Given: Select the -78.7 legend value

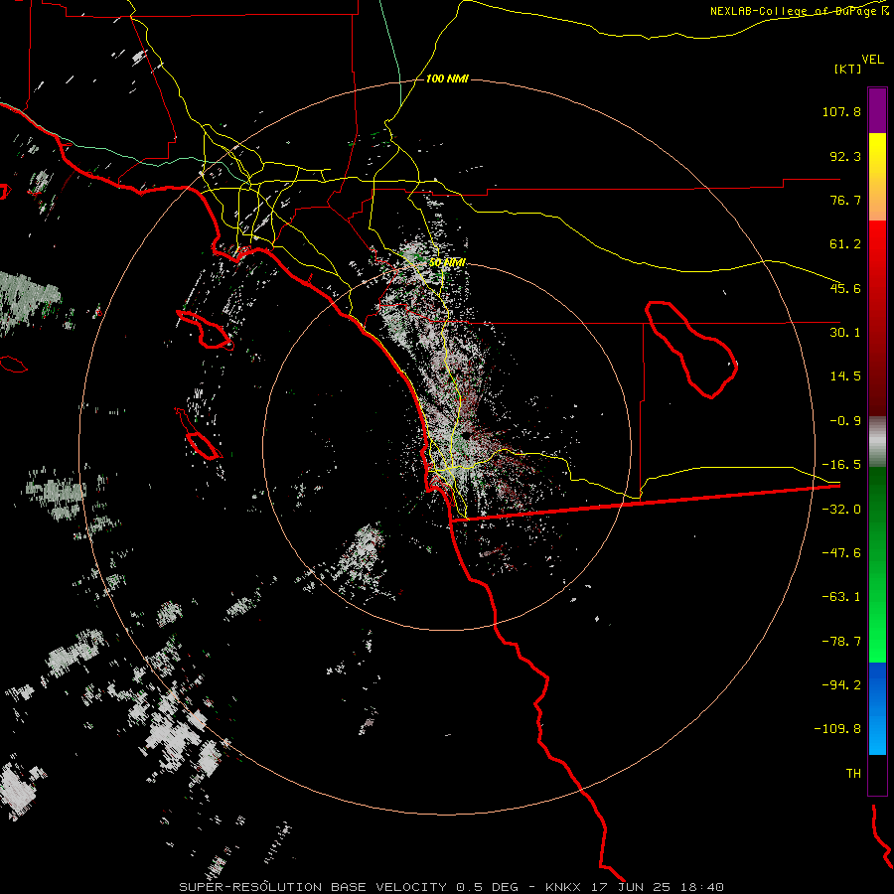Looking at the screenshot, I should coord(841,642).
